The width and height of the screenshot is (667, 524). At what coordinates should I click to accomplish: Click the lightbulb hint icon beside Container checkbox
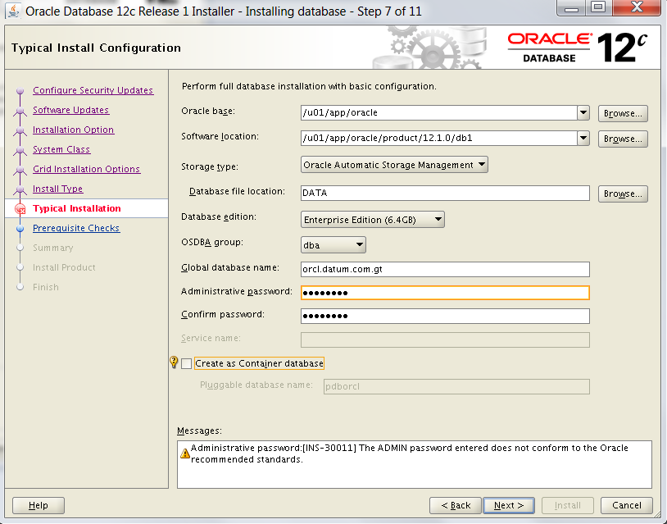174,362
